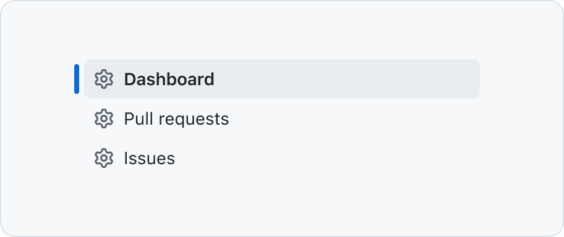Switch navigation to Issues
The image size is (564, 237).
282,158
